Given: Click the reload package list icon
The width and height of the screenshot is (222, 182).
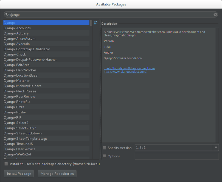Looking at the screenshot, I should coord(95,23).
